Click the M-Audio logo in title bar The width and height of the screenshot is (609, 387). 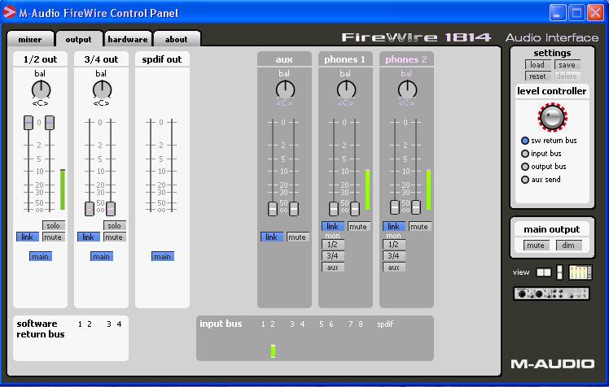tap(8, 13)
